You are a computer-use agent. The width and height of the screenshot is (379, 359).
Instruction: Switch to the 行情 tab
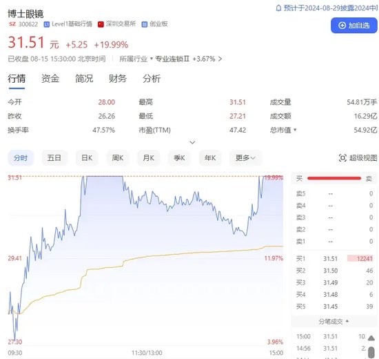coord(17,79)
